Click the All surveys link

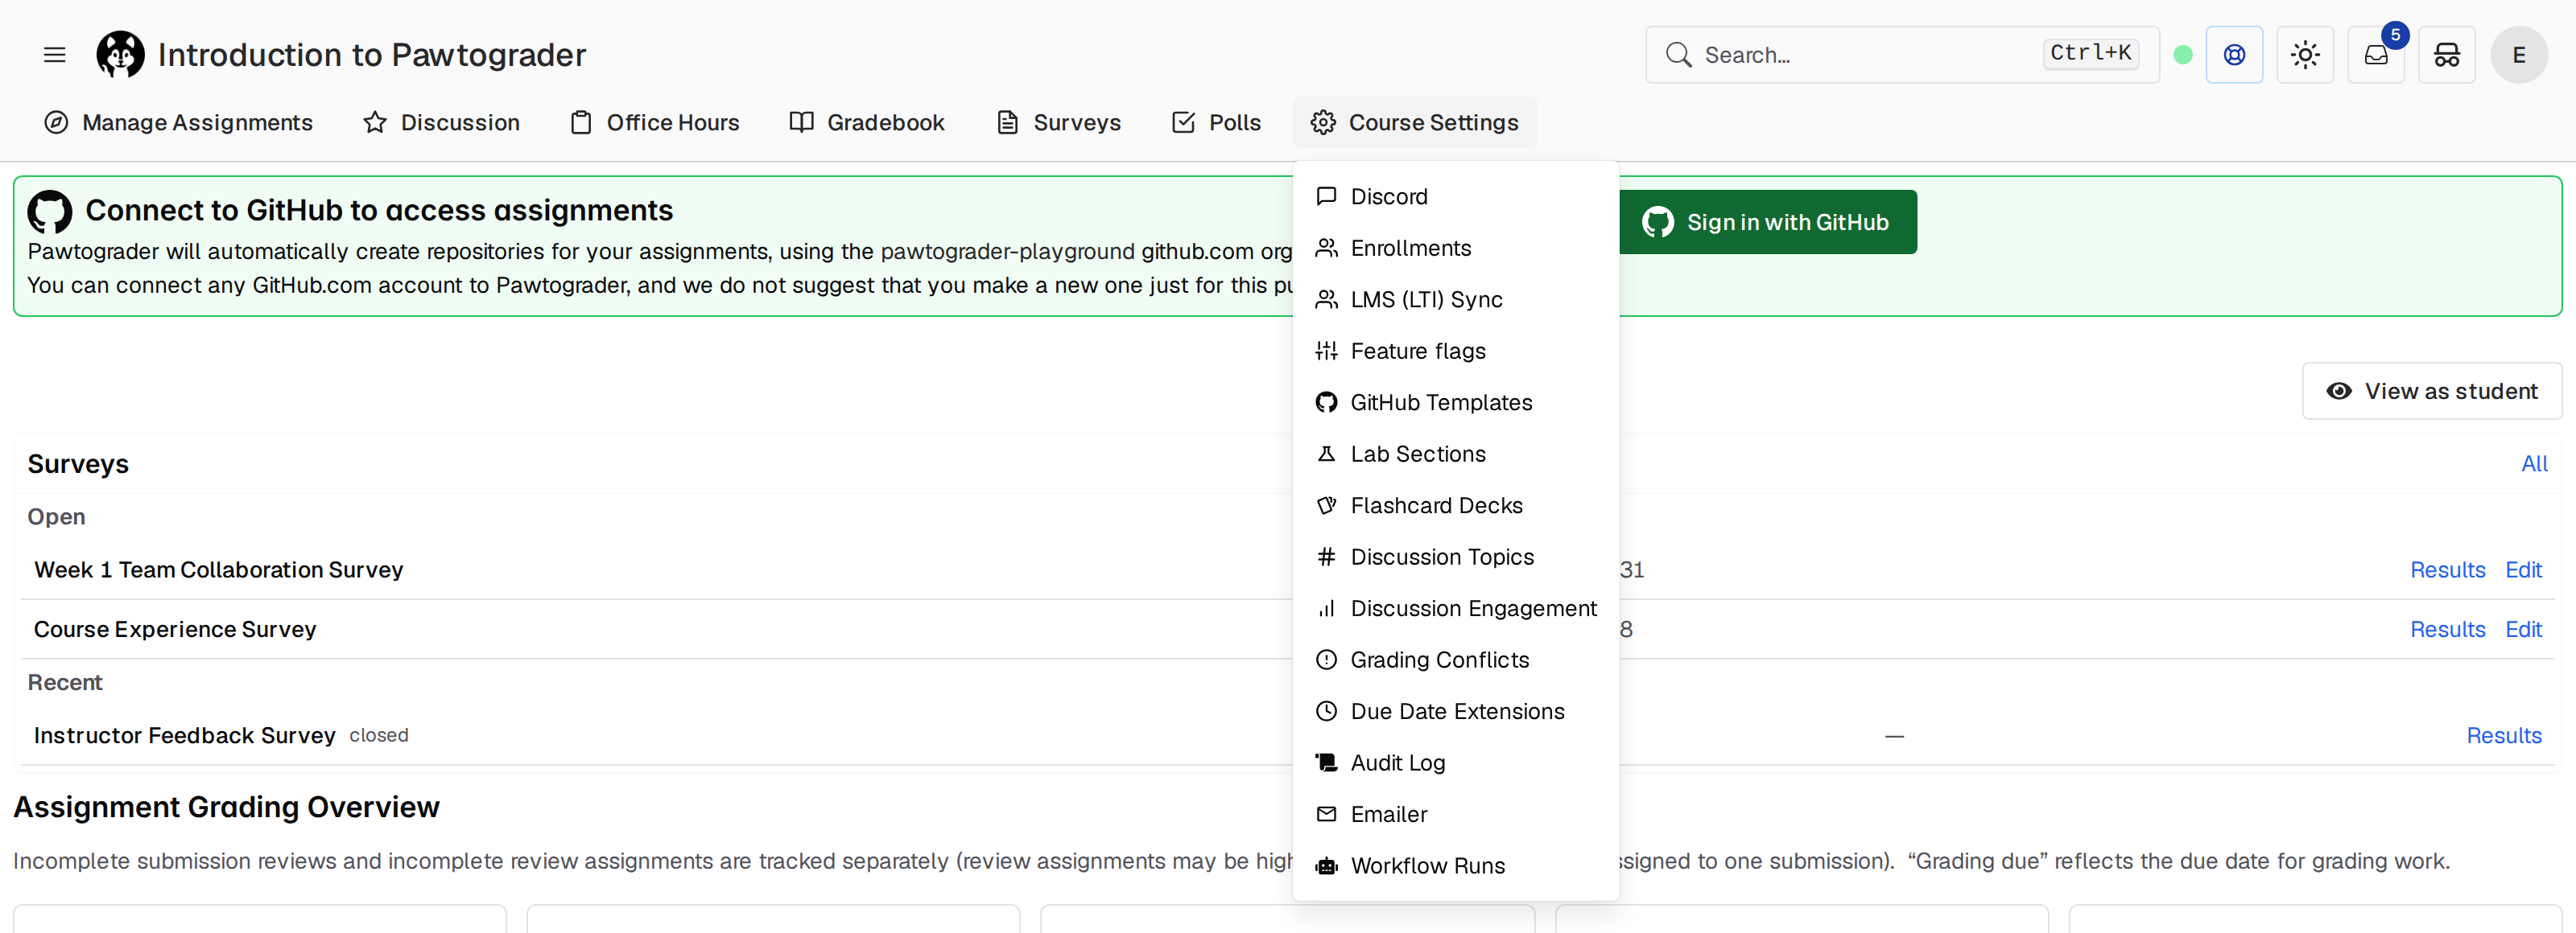point(2534,463)
